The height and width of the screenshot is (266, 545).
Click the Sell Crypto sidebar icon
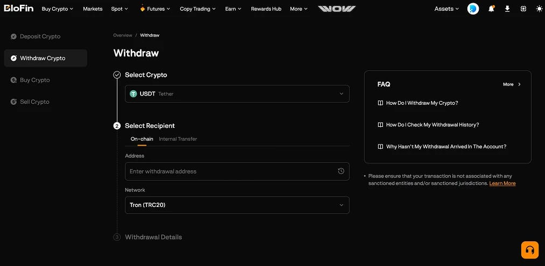tap(13, 102)
